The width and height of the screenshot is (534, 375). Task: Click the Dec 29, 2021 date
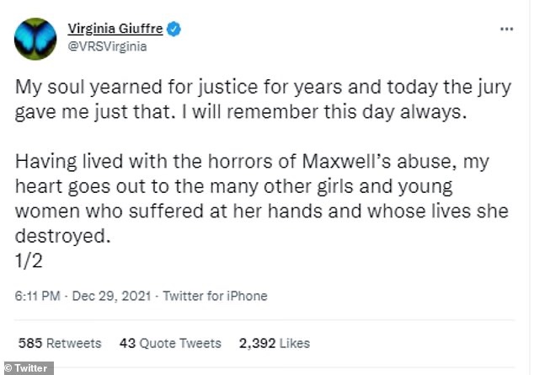point(108,296)
